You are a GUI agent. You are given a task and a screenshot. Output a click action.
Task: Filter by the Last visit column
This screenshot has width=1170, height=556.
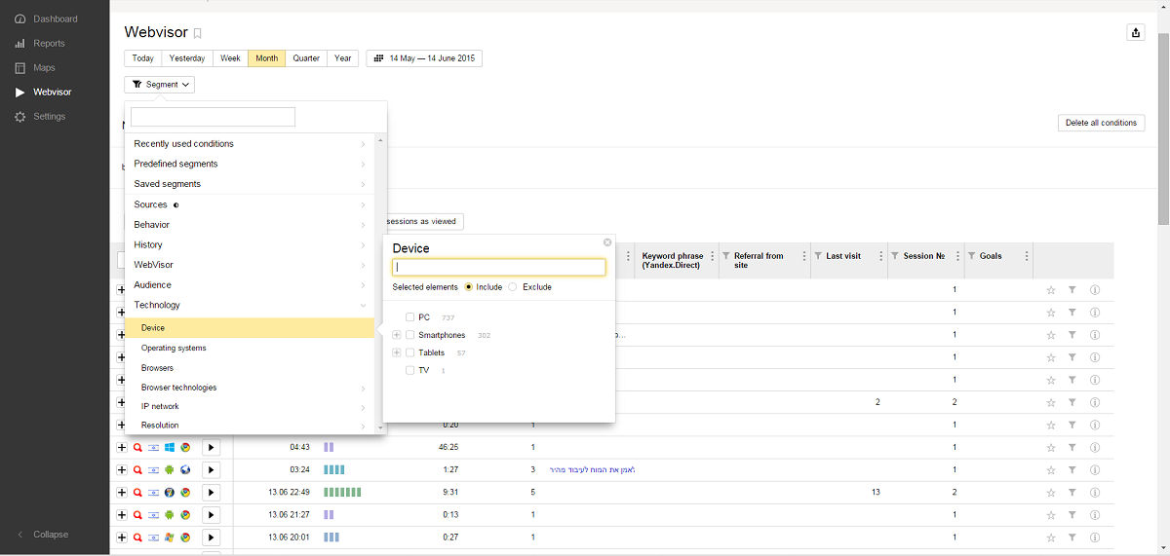tap(817, 256)
